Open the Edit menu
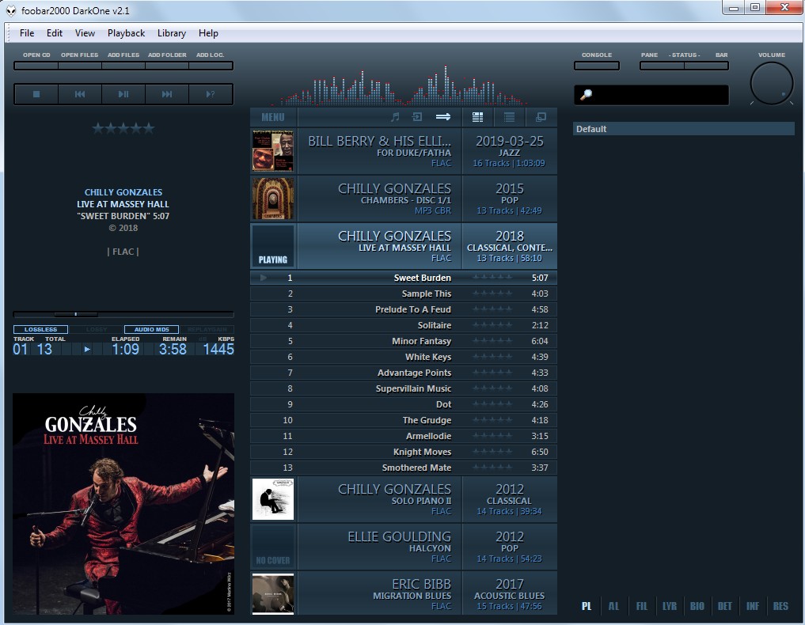The height and width of the screenshot is (625, 805). tap(55, 33)
